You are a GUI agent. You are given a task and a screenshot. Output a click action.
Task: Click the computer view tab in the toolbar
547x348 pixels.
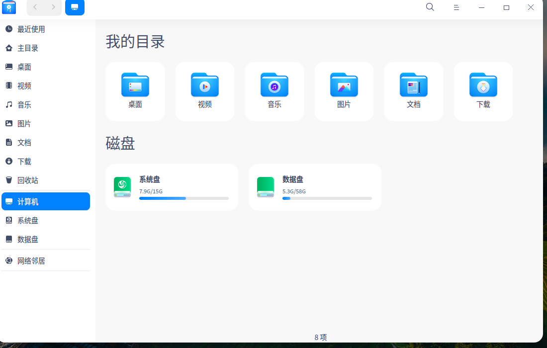pos(75,7)
